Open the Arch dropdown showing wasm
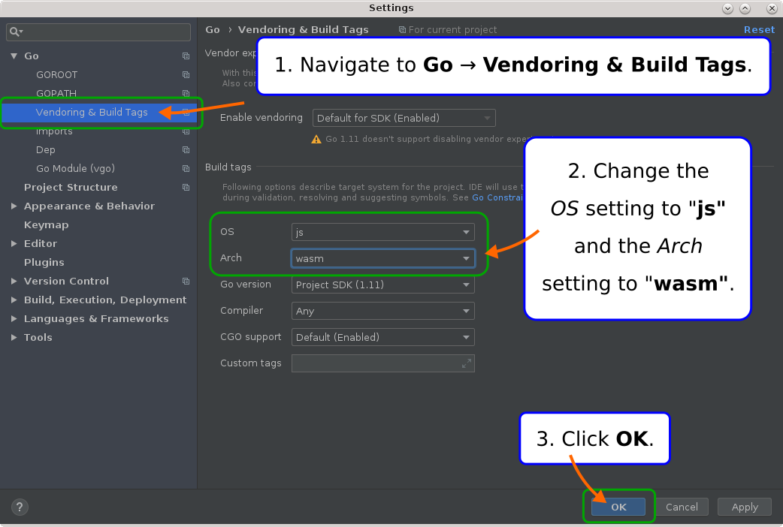Viewport: 783px width, 527px height. pos(382,258)
